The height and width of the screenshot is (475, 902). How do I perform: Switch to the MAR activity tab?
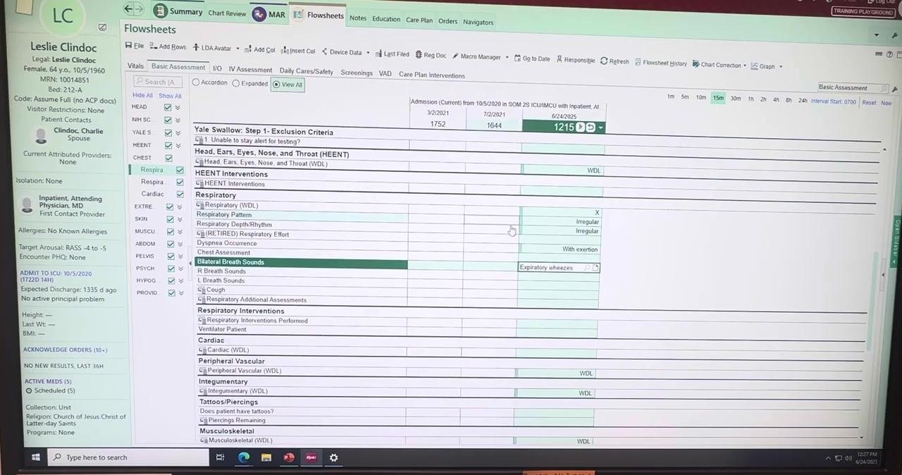[268, 14]
